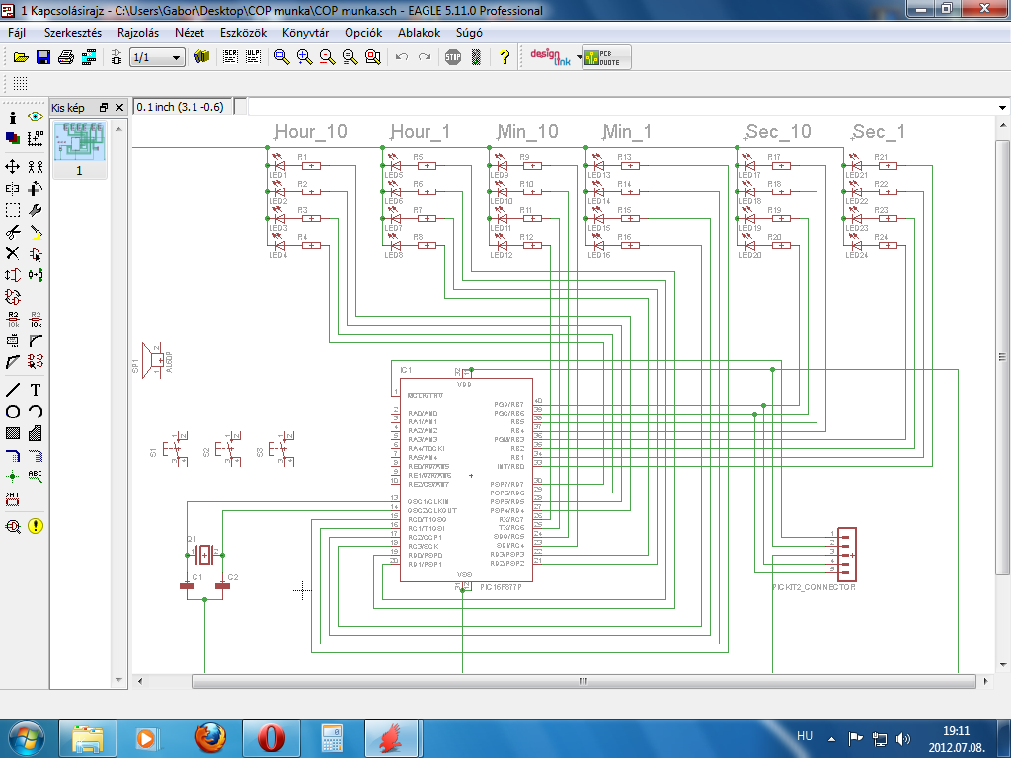
Task: Select the Change (wrench) tool
Action: 36,211
